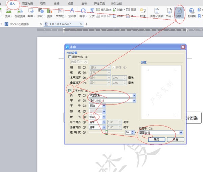Insert a chart with 图表
The image size is (203, 172).
(50, 13)
